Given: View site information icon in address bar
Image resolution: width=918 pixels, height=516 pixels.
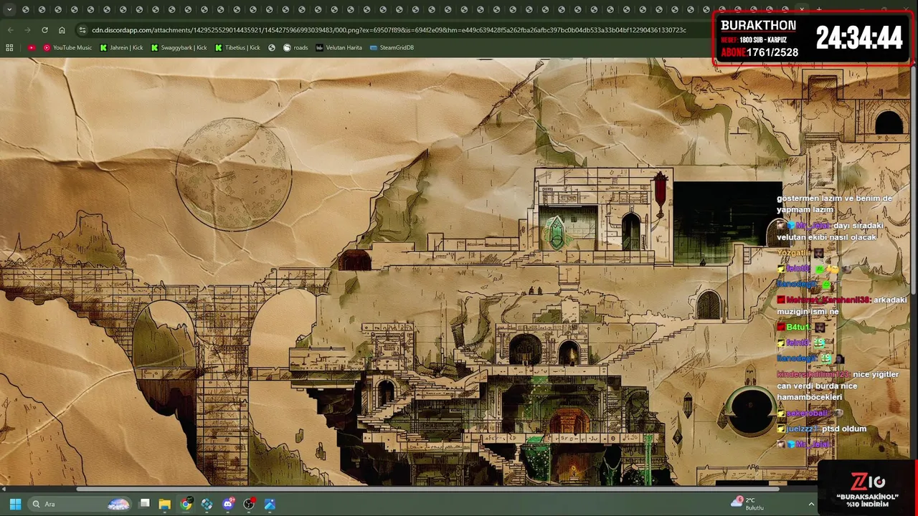Looking at the screenshot, I should [82, 30].
